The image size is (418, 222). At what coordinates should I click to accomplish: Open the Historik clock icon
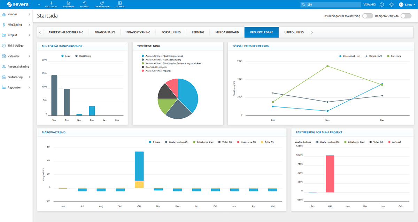click(84, 3)
